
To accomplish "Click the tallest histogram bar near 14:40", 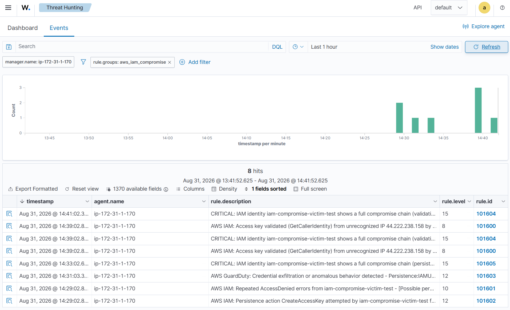I will [x=478, y=110].
